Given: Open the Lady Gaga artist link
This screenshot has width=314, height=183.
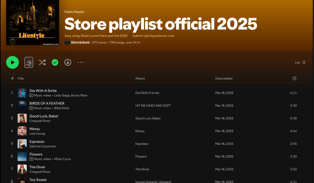Looking at the screenshot, I should 63,95.
